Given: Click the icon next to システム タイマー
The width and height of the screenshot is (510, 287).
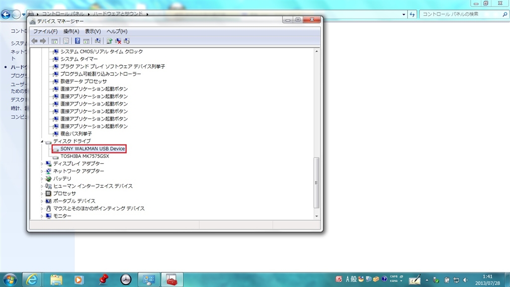Looking at the screenshot, I should click(56, 59).
